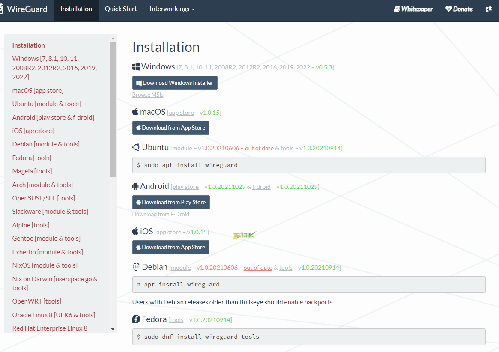The image size is (499, 352).
Task: Open macOS app store link in heading
Action: click(x=182, y=113)
